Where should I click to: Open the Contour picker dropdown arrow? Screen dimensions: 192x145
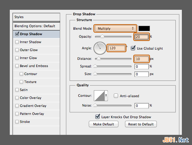106,96
